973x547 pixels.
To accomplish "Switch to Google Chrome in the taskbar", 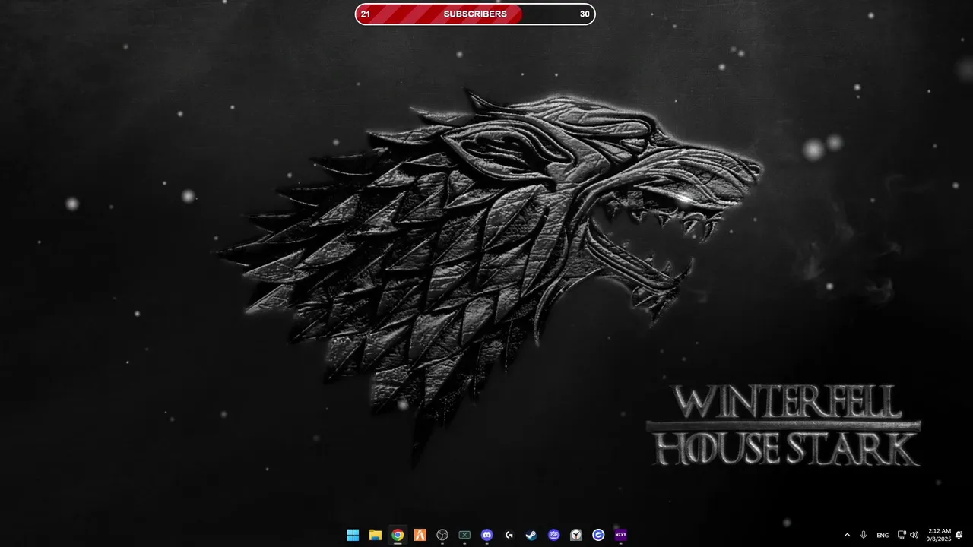I will (398, 535).
